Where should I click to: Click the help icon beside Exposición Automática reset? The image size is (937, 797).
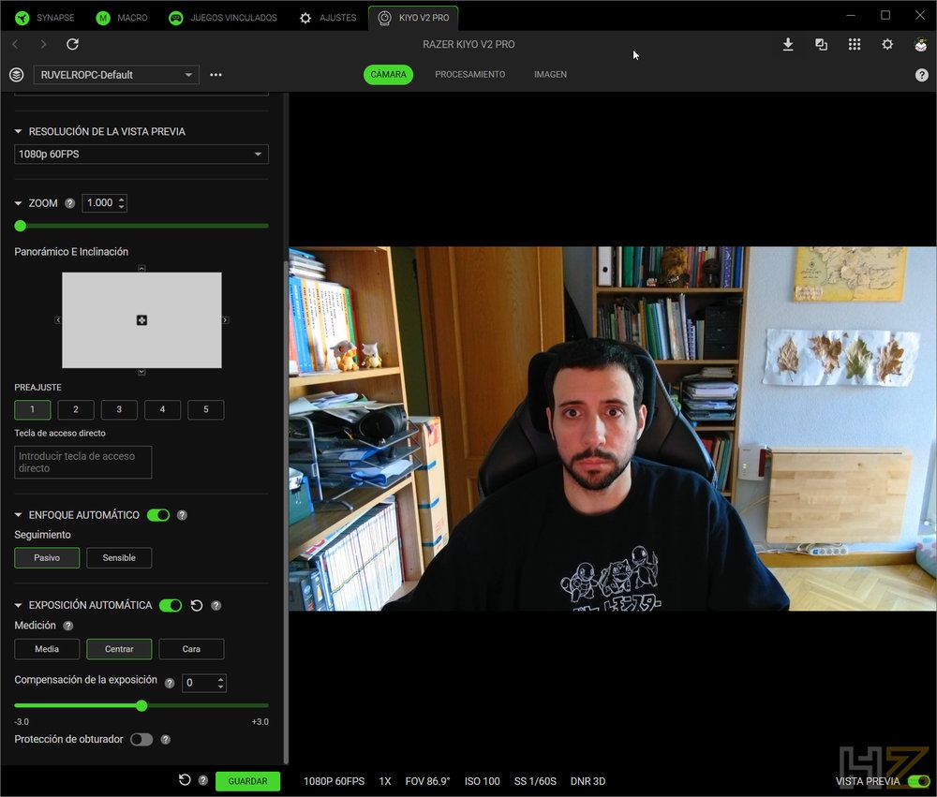pyautogui.click(x=216, y=605)
